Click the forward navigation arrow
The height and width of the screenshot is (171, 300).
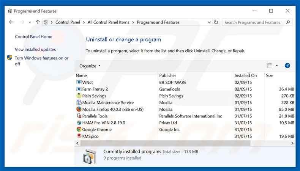tap(22, 22)
